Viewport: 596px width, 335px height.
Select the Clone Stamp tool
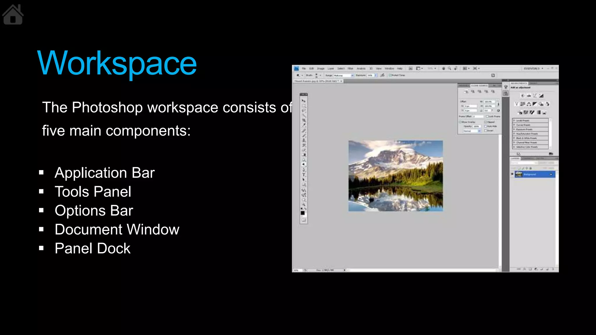pyautogui.click(x=304, y=140)
